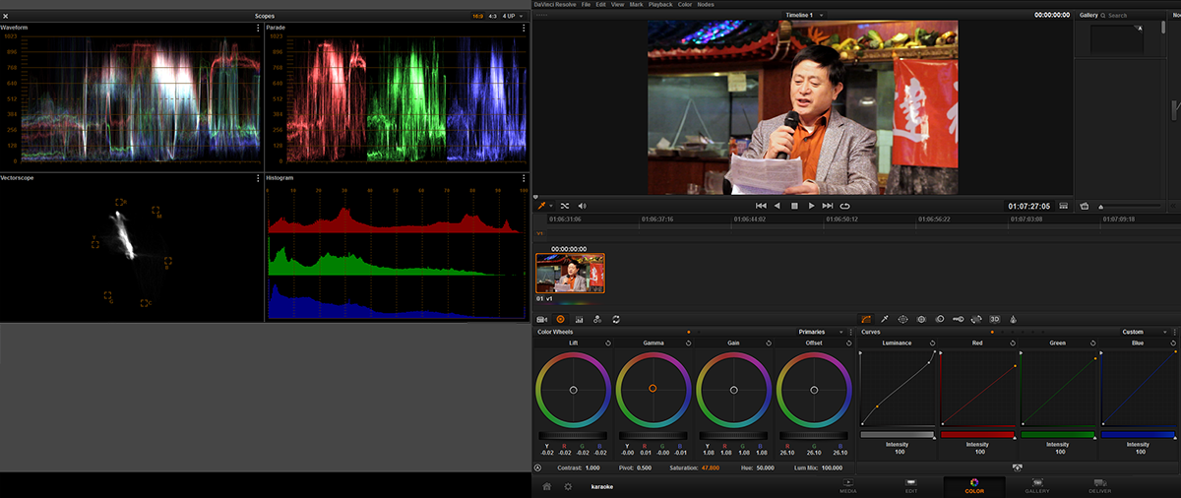Viewport: 1181px width, 498px height.
Task: Mute the viewer audio speaker
Action: click(582, 206)
